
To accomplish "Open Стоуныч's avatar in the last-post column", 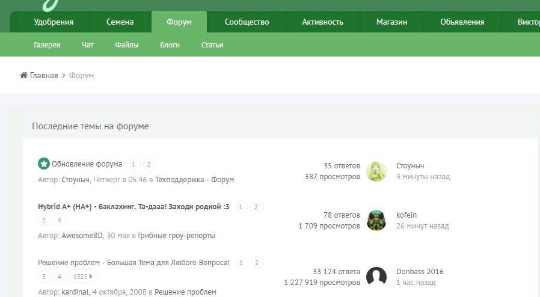I will click(x=376, y=171).
